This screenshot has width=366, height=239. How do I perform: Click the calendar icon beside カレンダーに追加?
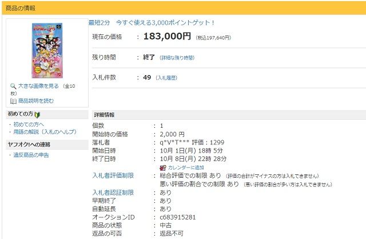[x=162, y=168]
